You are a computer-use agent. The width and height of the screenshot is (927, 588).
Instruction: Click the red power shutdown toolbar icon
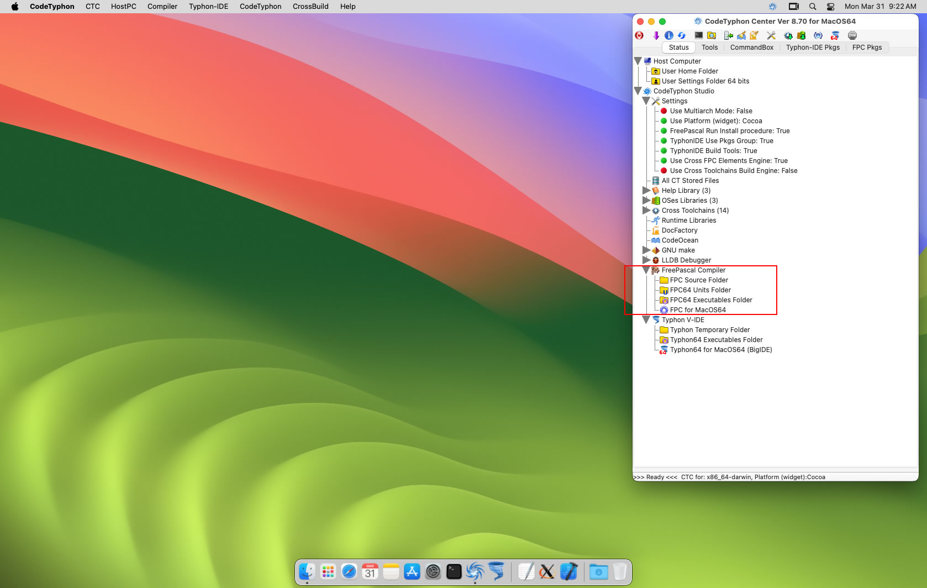(x=639, y=35)
